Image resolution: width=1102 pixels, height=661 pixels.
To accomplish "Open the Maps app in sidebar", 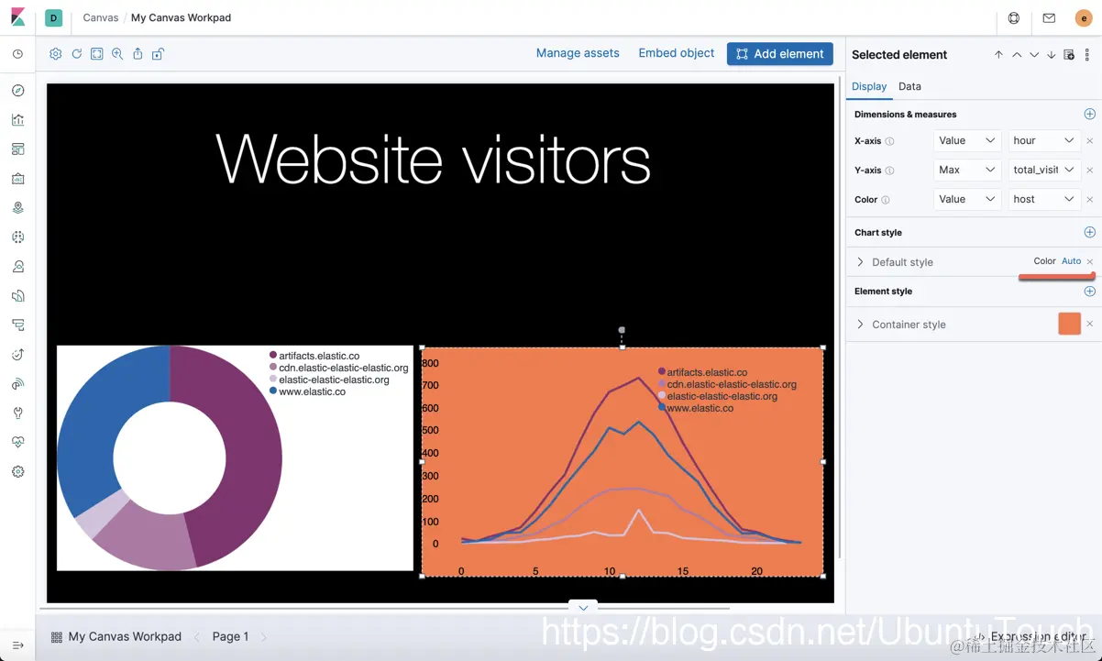I will 17,208.
